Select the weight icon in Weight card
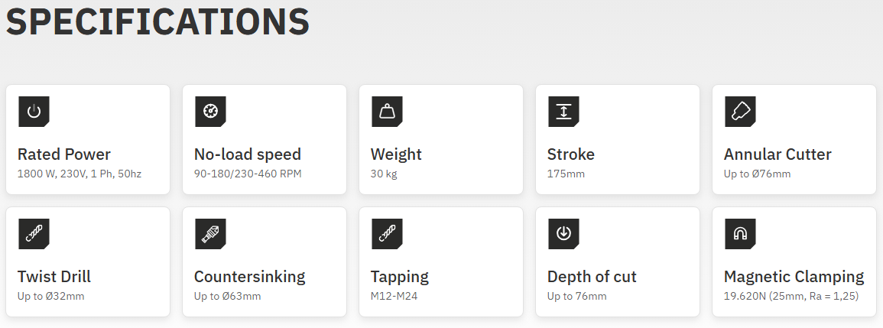This screenshot has width=883, height=328. pos(386,112)
